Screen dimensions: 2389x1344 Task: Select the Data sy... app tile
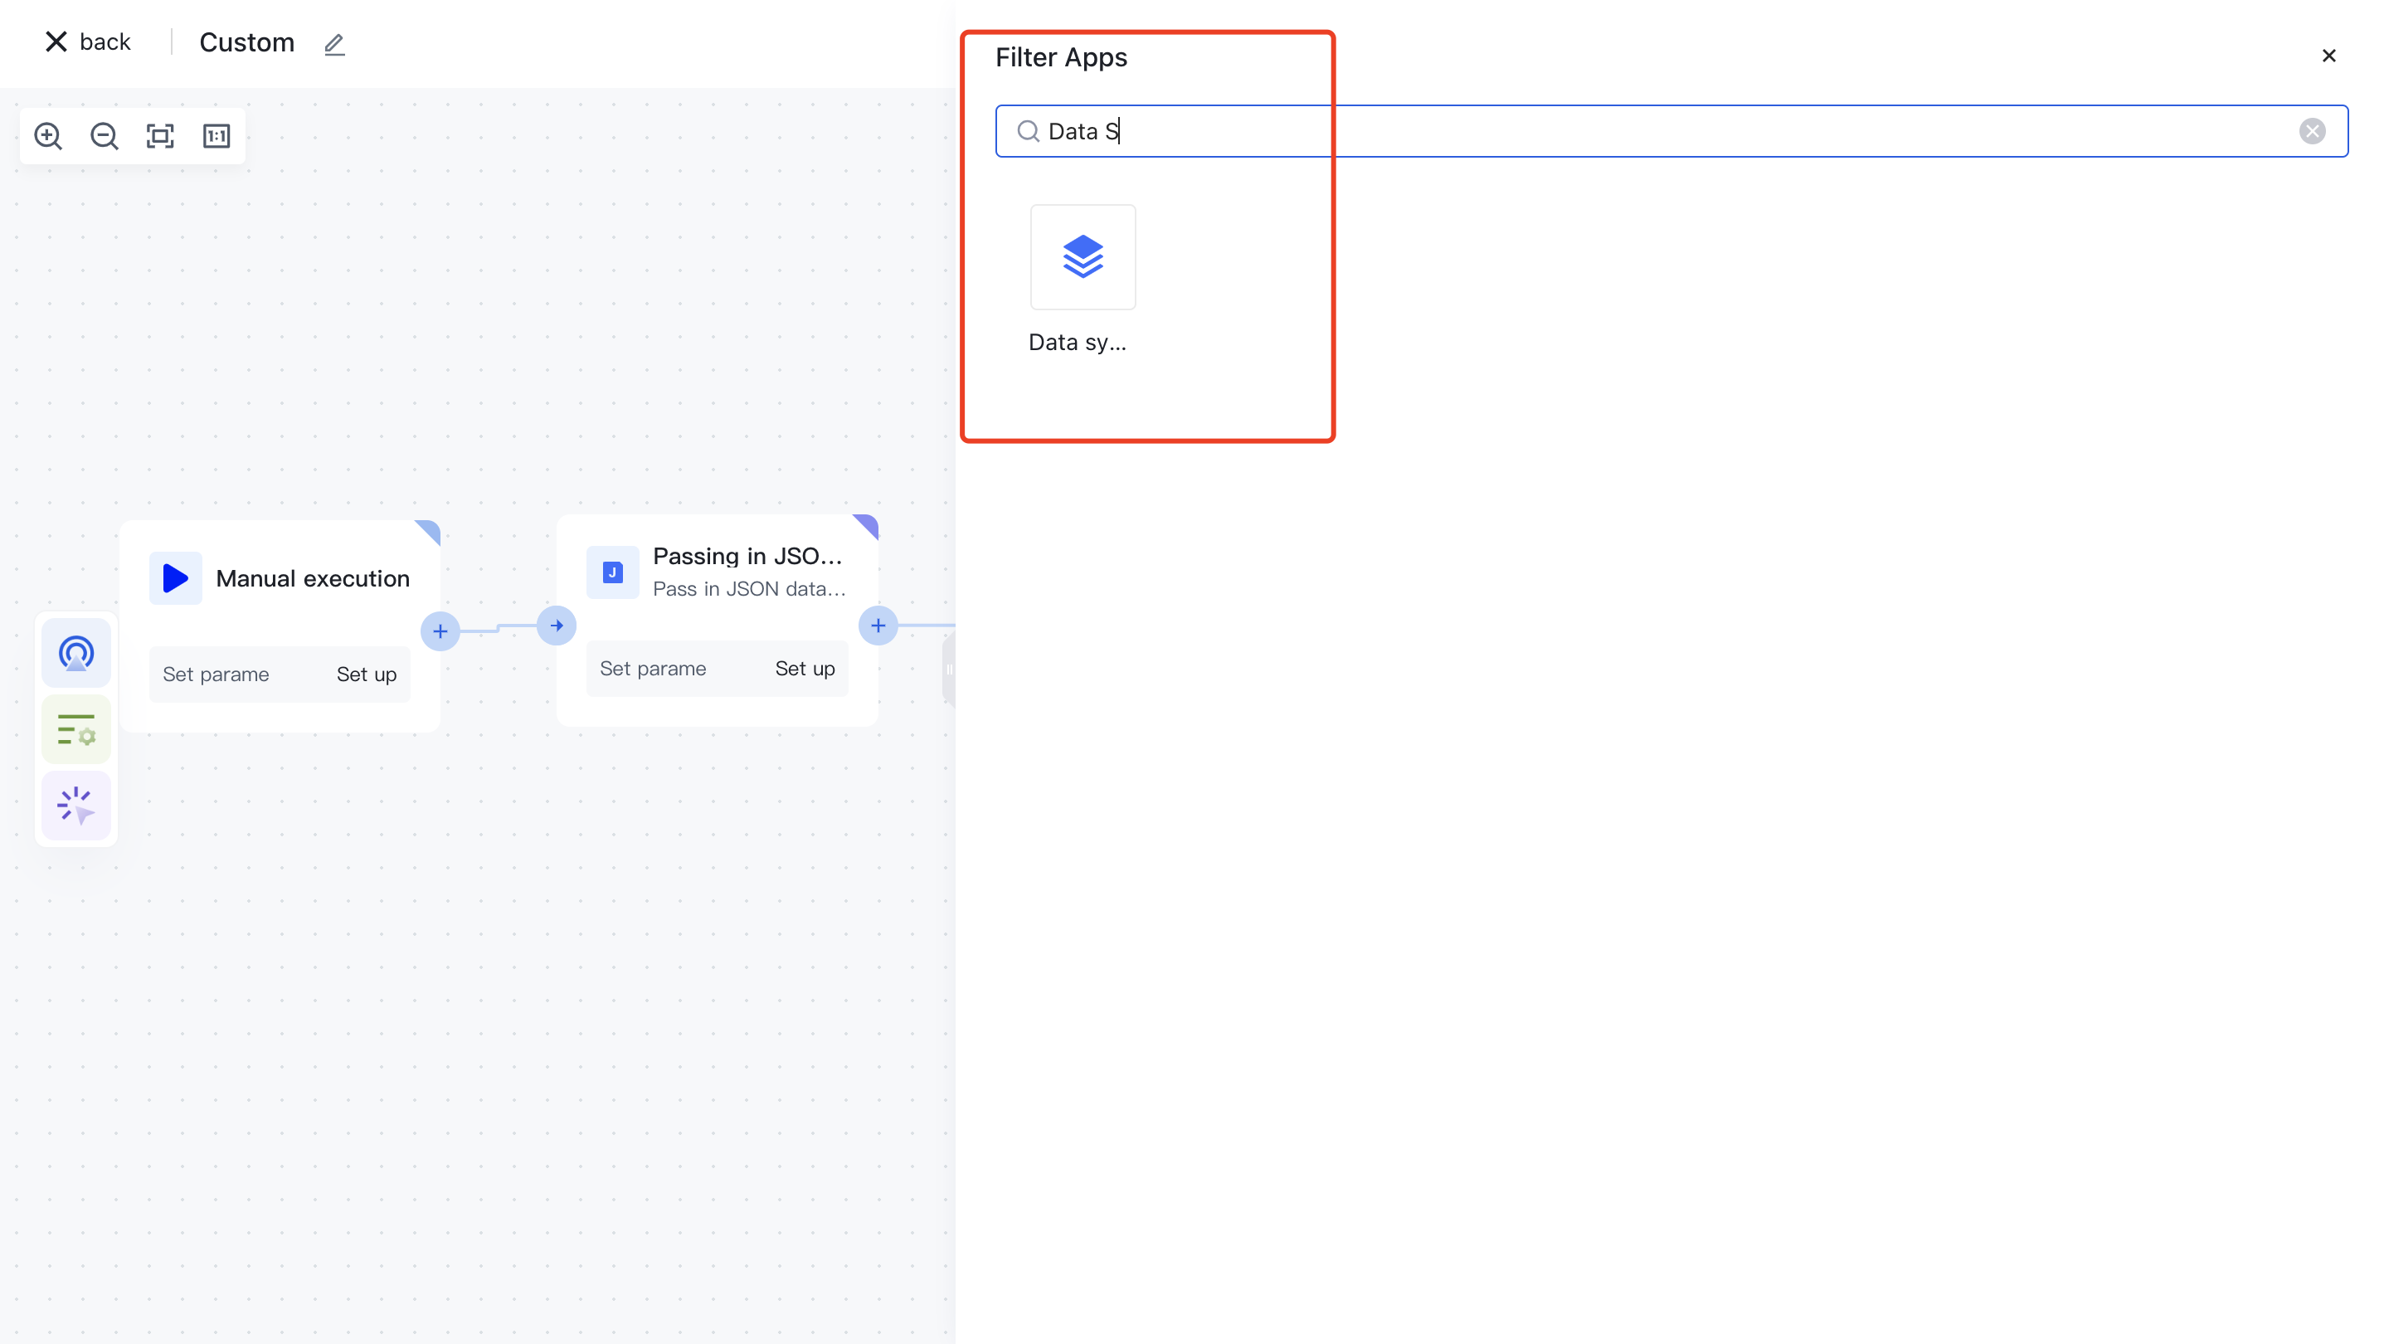1083,258
